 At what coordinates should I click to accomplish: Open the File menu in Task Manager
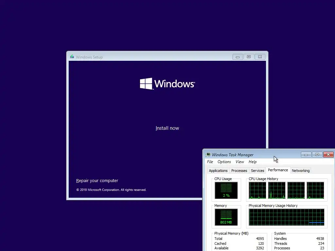(210, 162)
